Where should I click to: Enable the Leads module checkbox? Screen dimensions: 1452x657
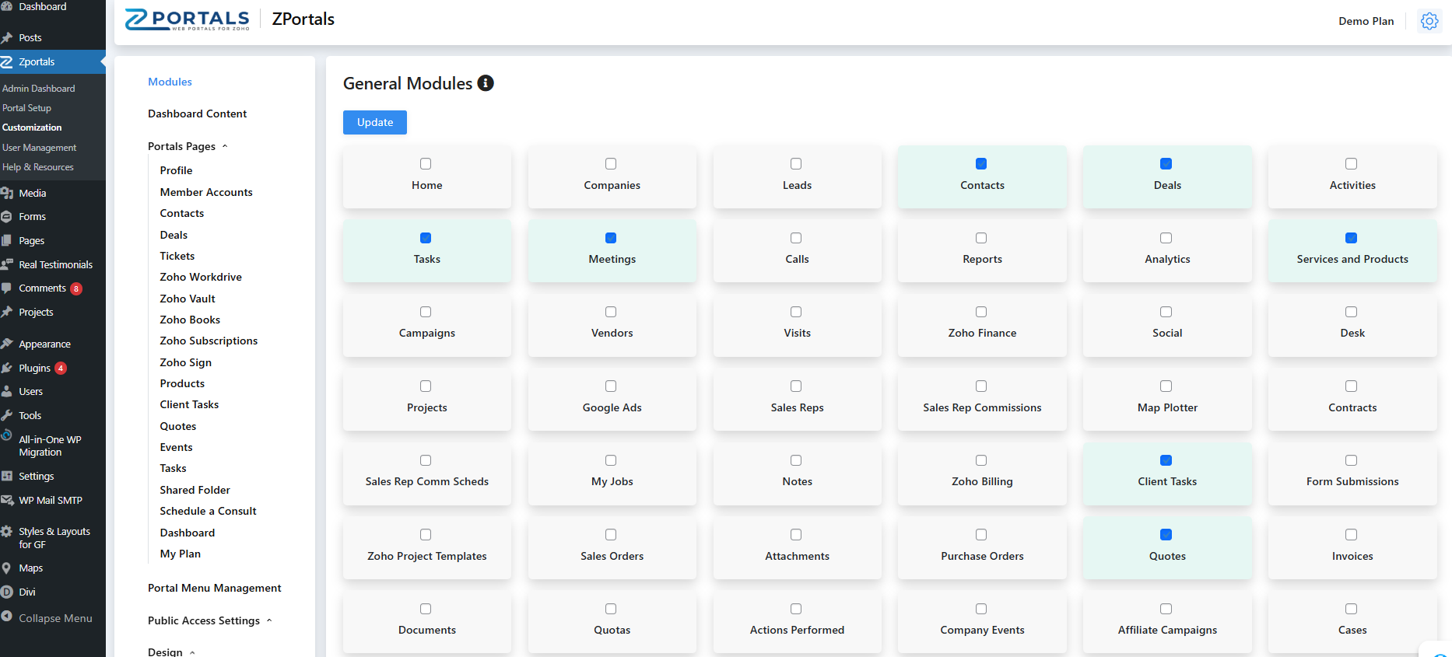[x=796, y=164]
